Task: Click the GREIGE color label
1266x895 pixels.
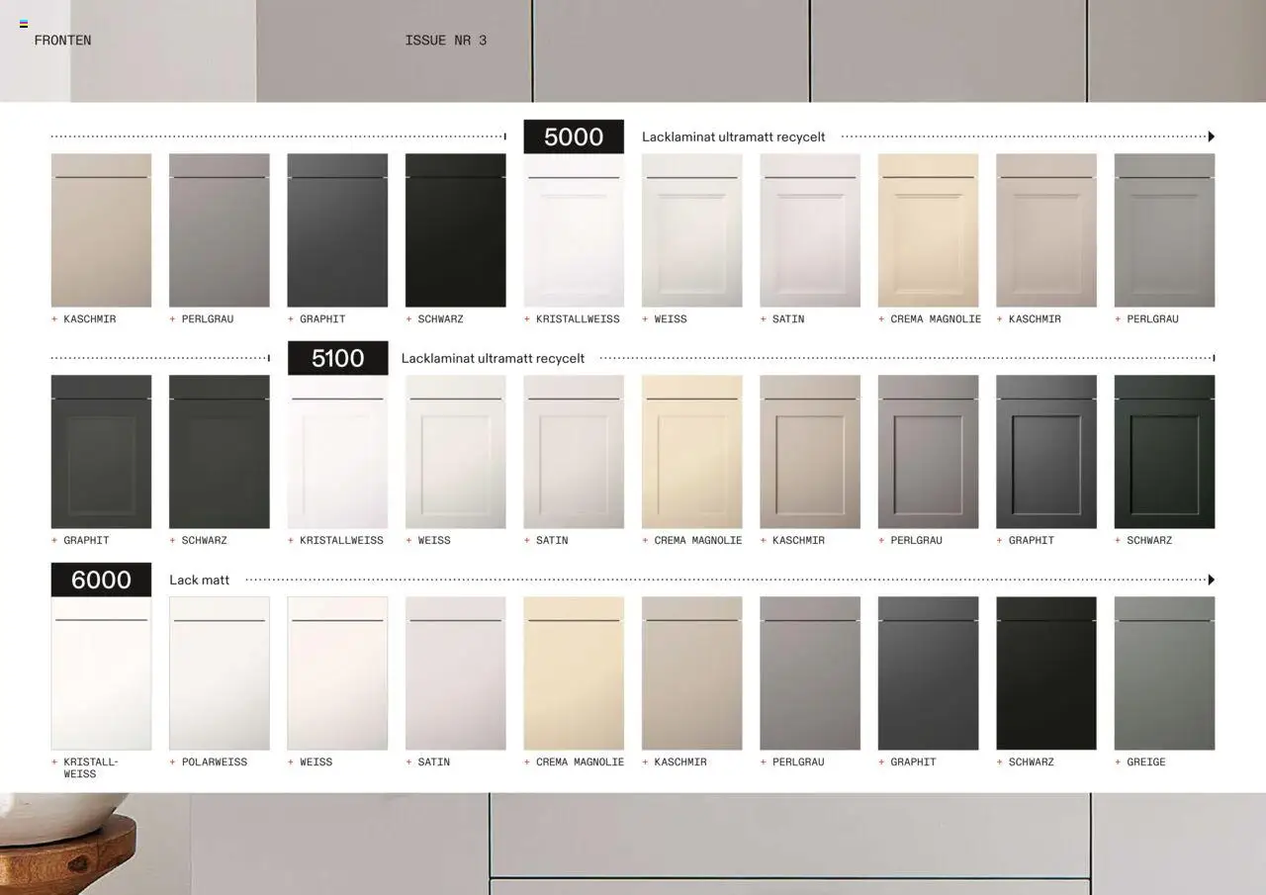Action: [x=1145, y=762]
